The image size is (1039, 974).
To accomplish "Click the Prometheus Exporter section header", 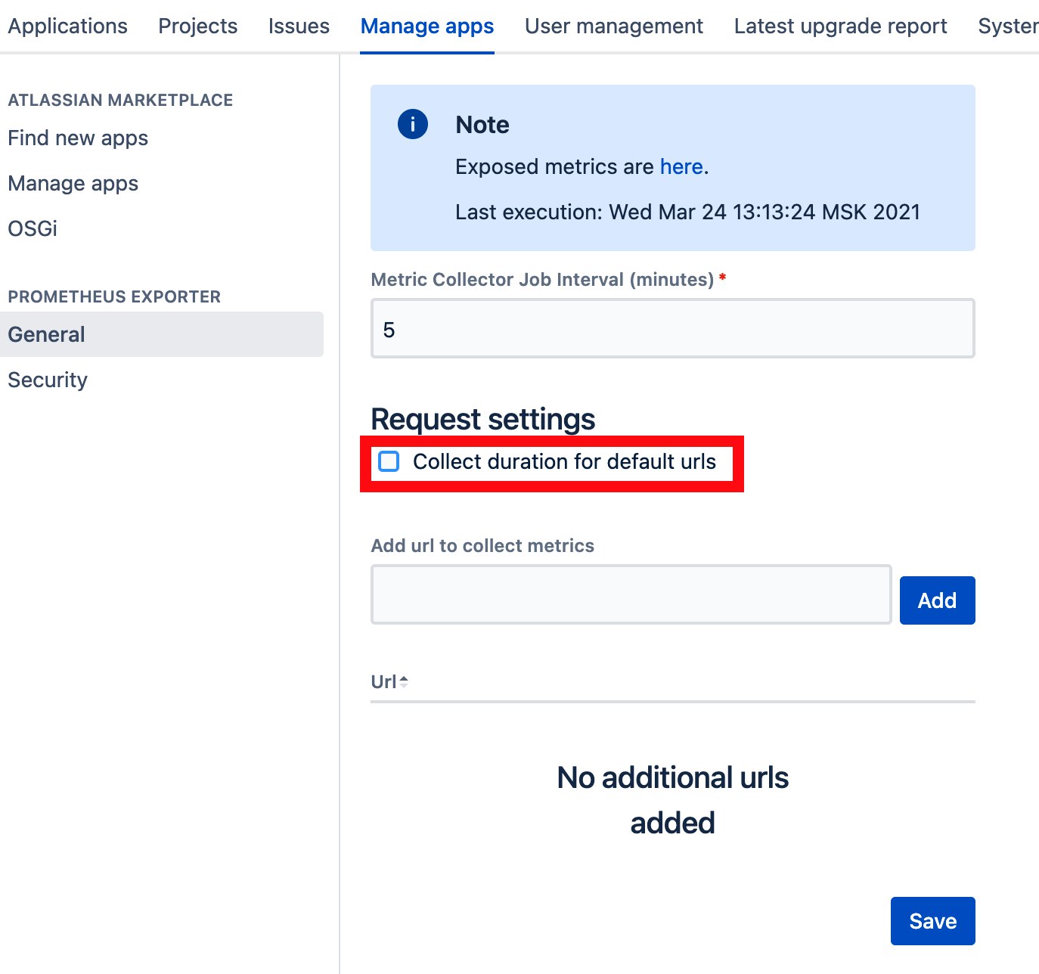I will click(114, 297).
